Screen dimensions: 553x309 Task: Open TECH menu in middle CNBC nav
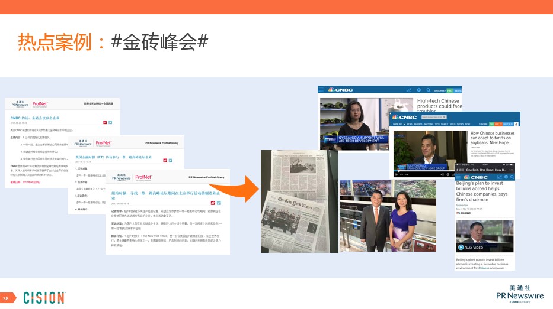(437, 124)
